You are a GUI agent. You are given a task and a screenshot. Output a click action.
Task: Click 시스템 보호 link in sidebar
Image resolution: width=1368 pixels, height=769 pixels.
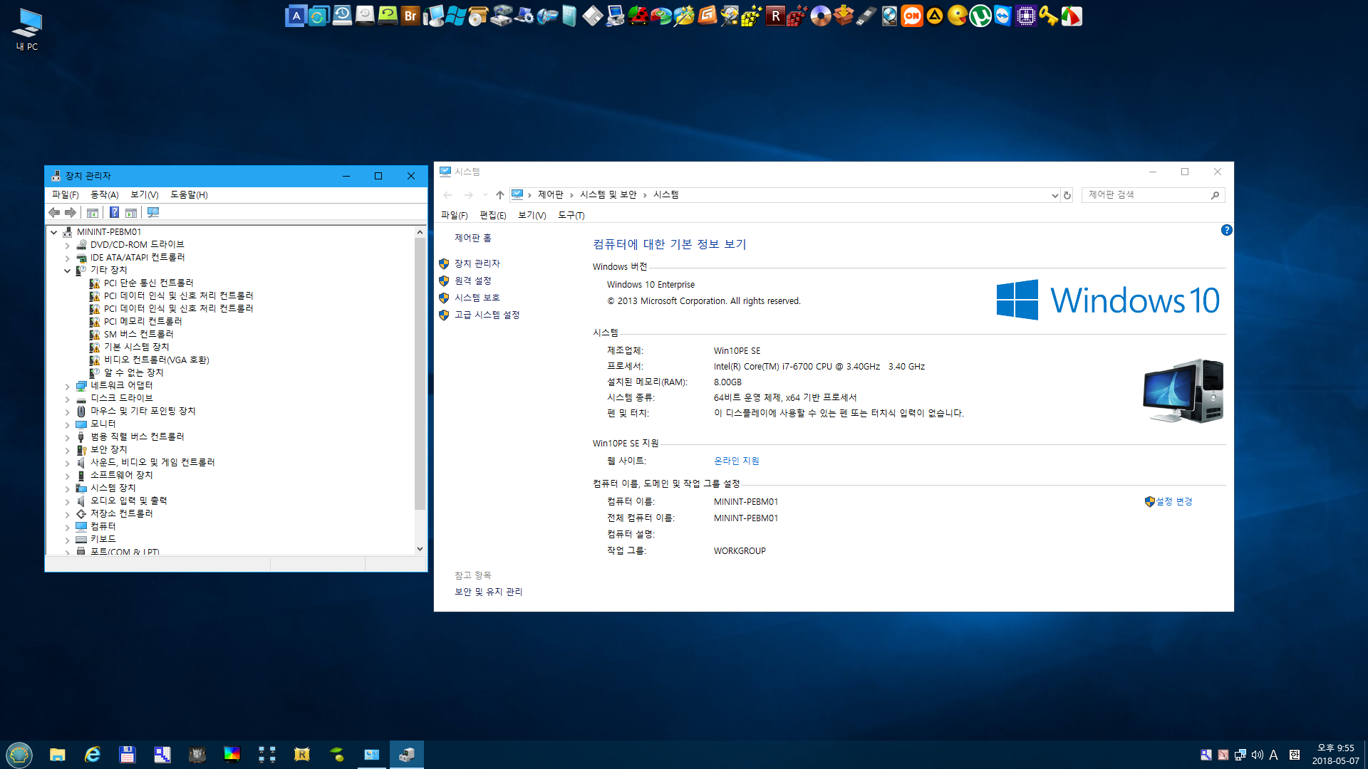(477, 298)
